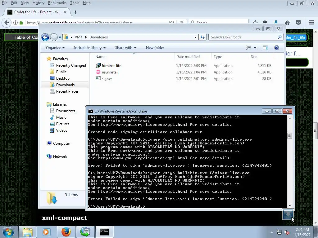
Task: Open Videos library
Action: coord(61,130)
